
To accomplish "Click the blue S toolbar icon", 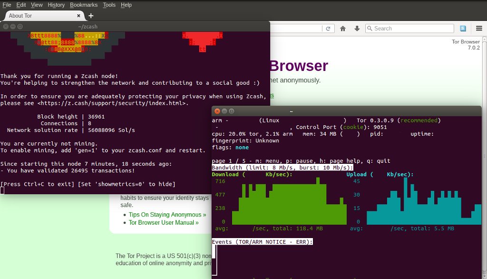I will tap(463, 29).
